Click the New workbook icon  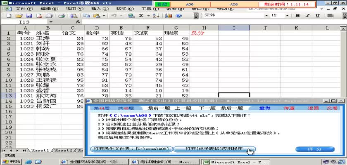tap(9, 16)
